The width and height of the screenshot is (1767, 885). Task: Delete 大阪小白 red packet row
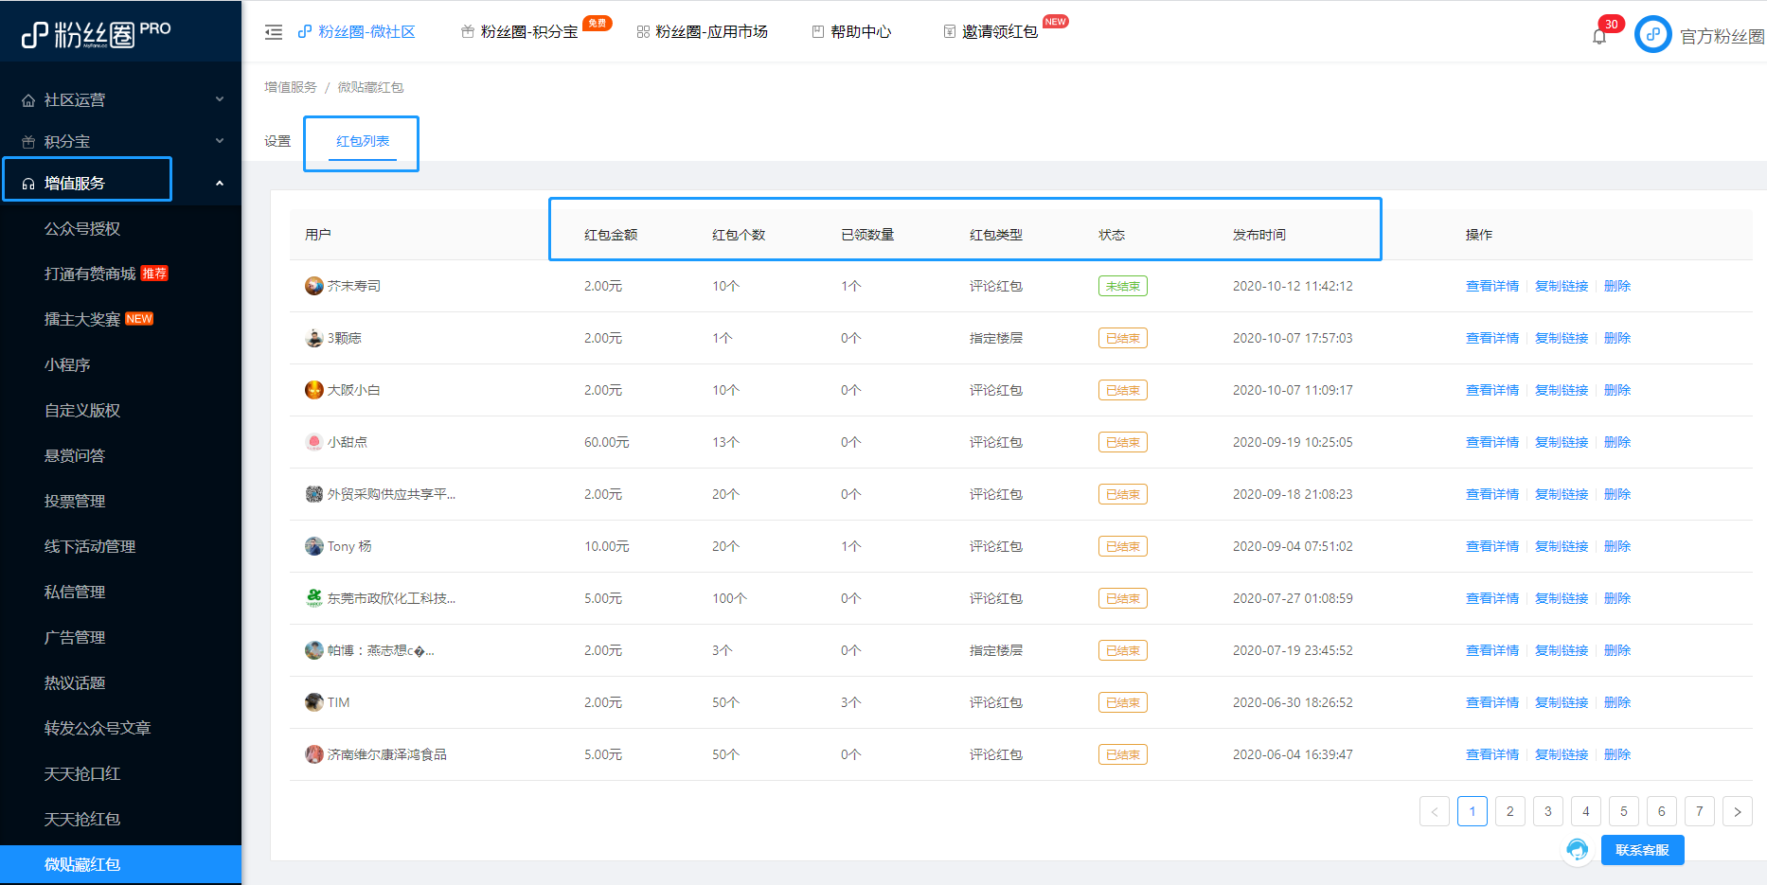(x=1617, y=390)
